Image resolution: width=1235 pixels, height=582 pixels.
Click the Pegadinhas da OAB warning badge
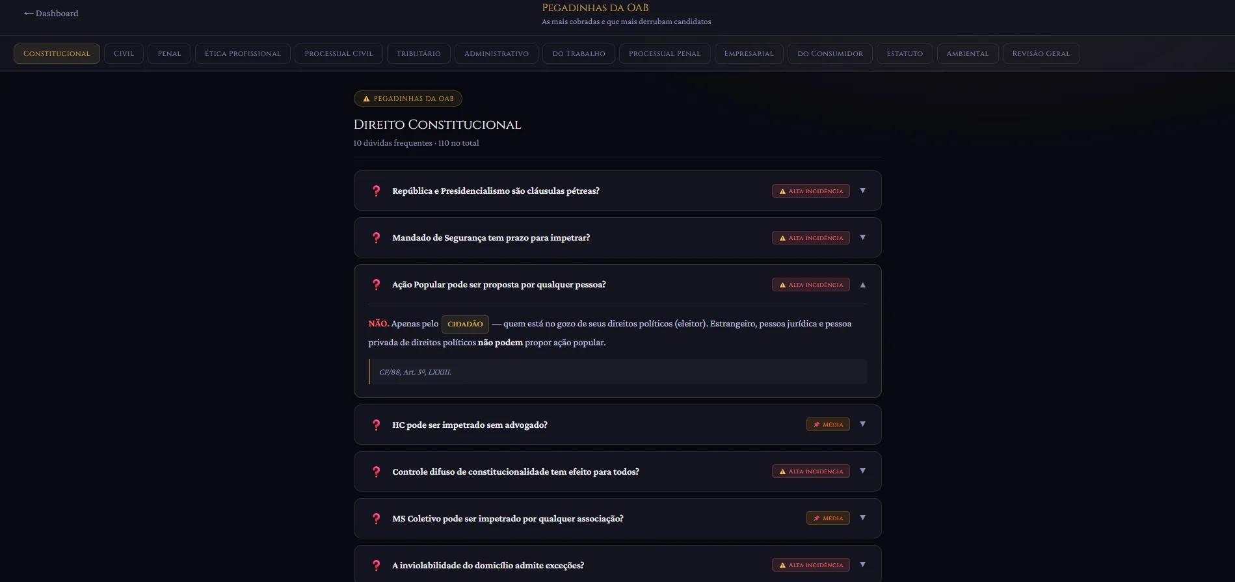tap(408, 99)
